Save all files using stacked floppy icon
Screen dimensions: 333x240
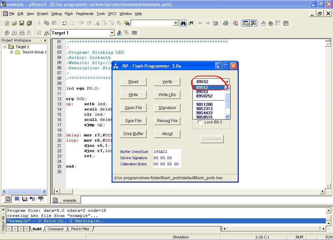[x=29, y=23]
